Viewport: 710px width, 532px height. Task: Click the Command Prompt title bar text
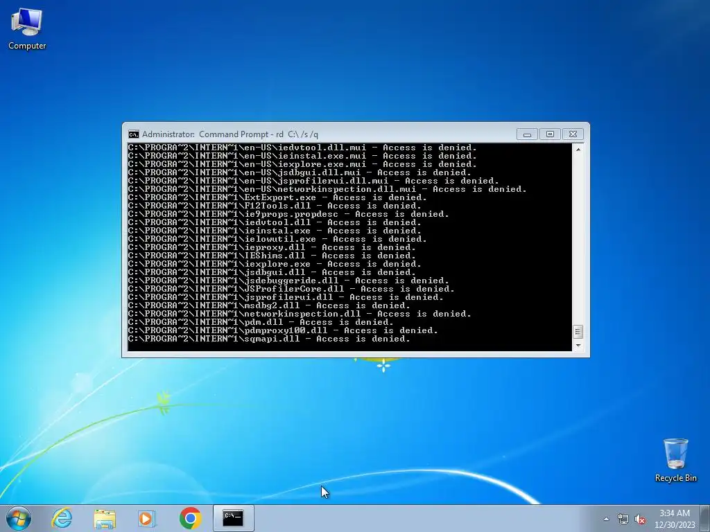(230, 134)
